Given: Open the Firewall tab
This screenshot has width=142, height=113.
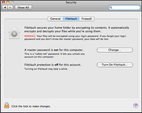Looking at the screenshot, I should (x=87, y=19).
